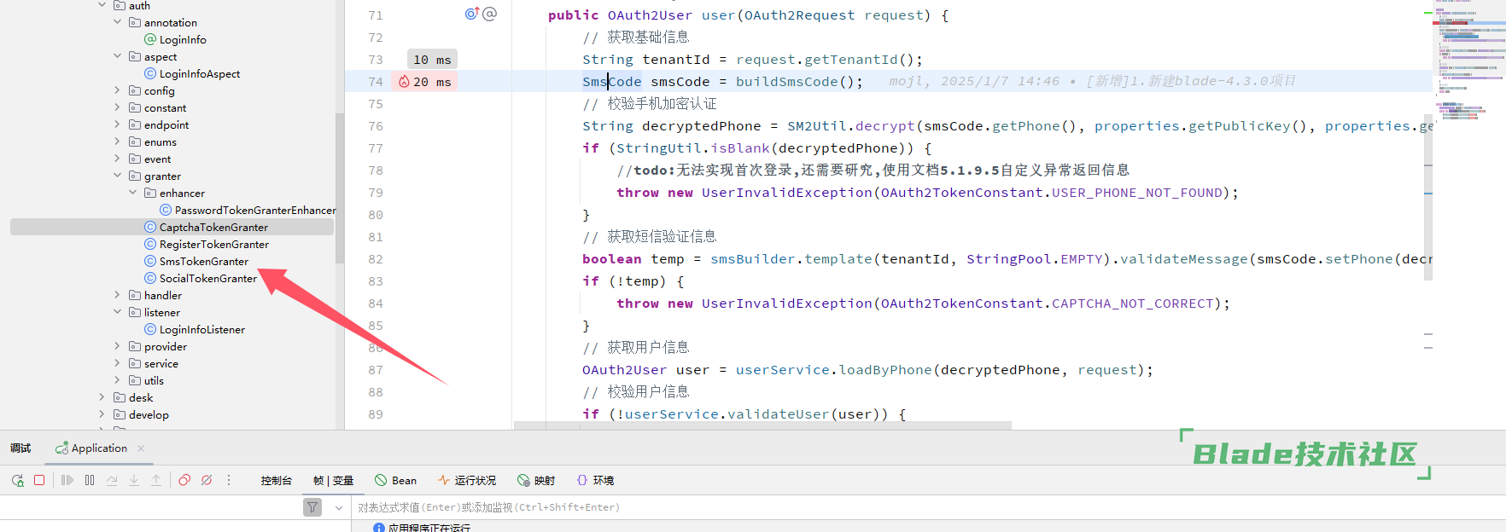Stop the running debug session
The image size is (1506, 532).
(39, 481)
